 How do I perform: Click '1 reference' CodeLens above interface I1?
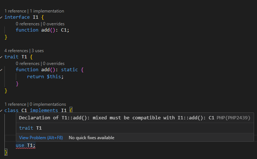pos(15,11)
